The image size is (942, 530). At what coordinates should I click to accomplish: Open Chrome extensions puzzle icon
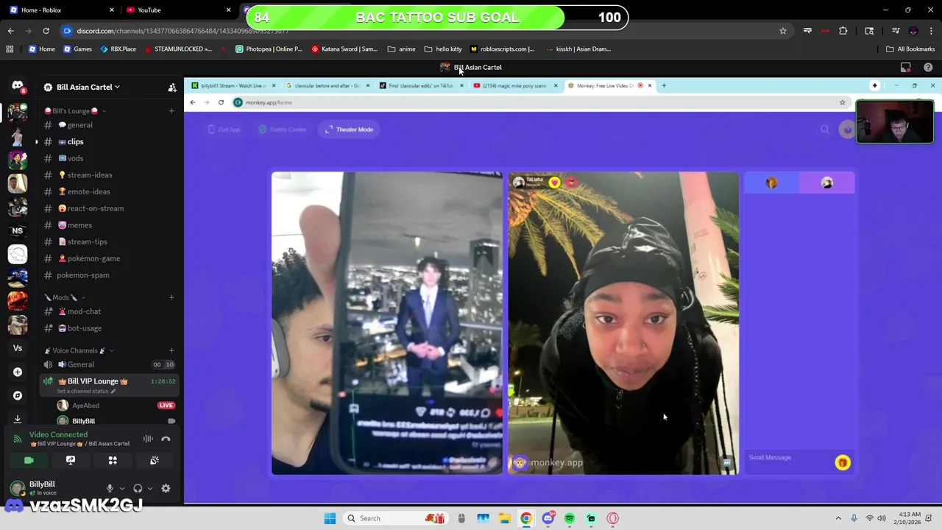[x=843, y=31]
